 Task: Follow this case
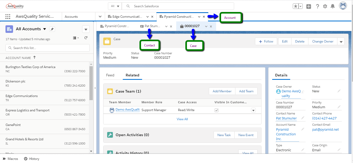pyautogui.click(x=266, y=41)
